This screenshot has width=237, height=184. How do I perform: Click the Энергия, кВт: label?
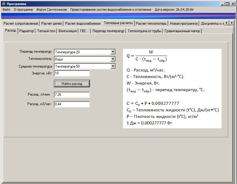pos(42,73)
